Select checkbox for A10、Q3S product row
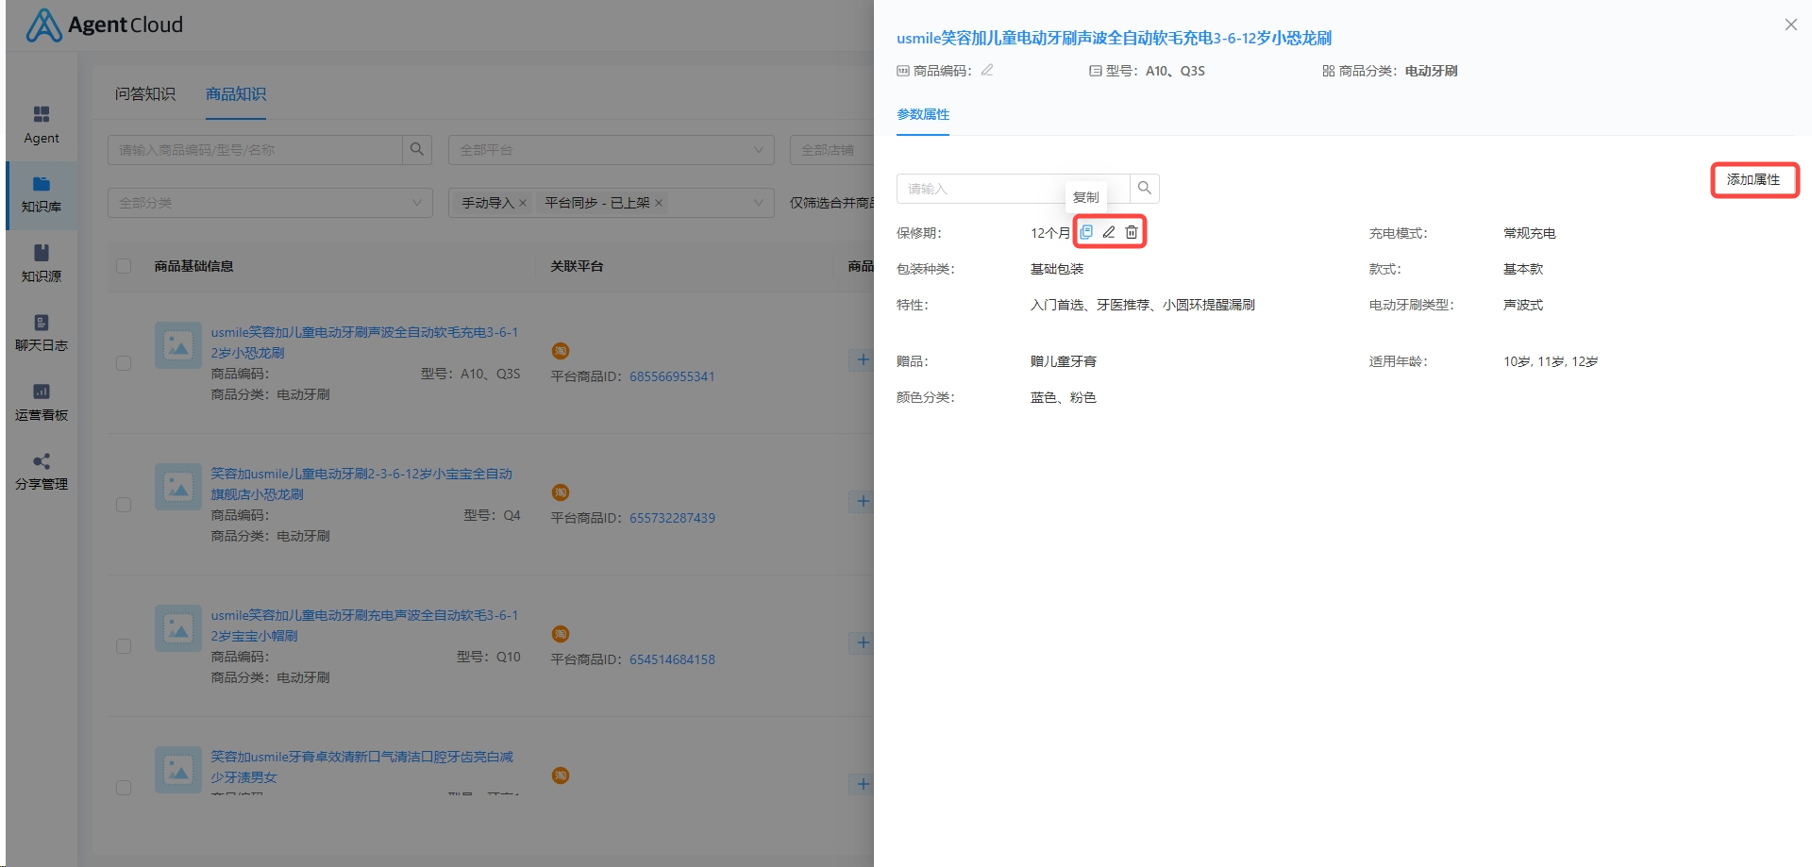1812x867 pixels. coord(124,363)
